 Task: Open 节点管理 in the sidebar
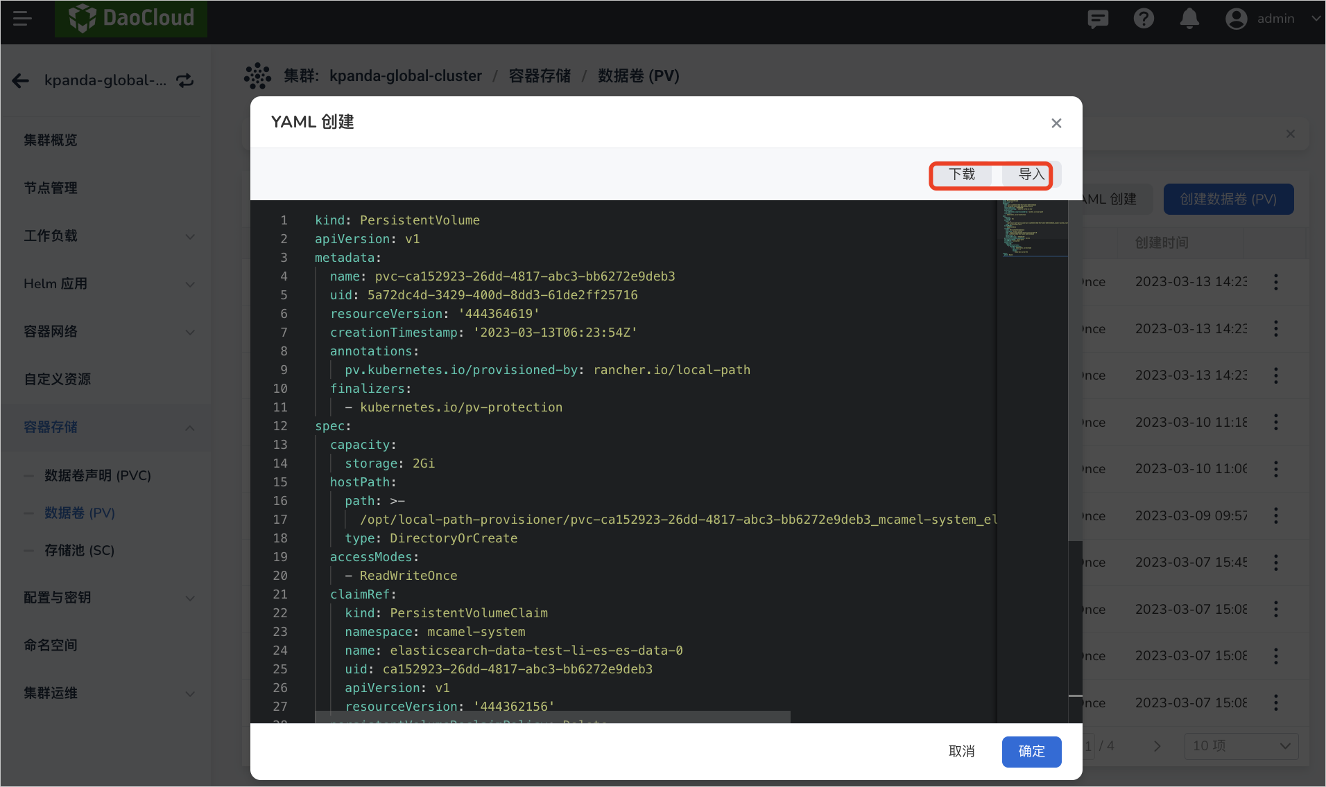coord(51,188)
